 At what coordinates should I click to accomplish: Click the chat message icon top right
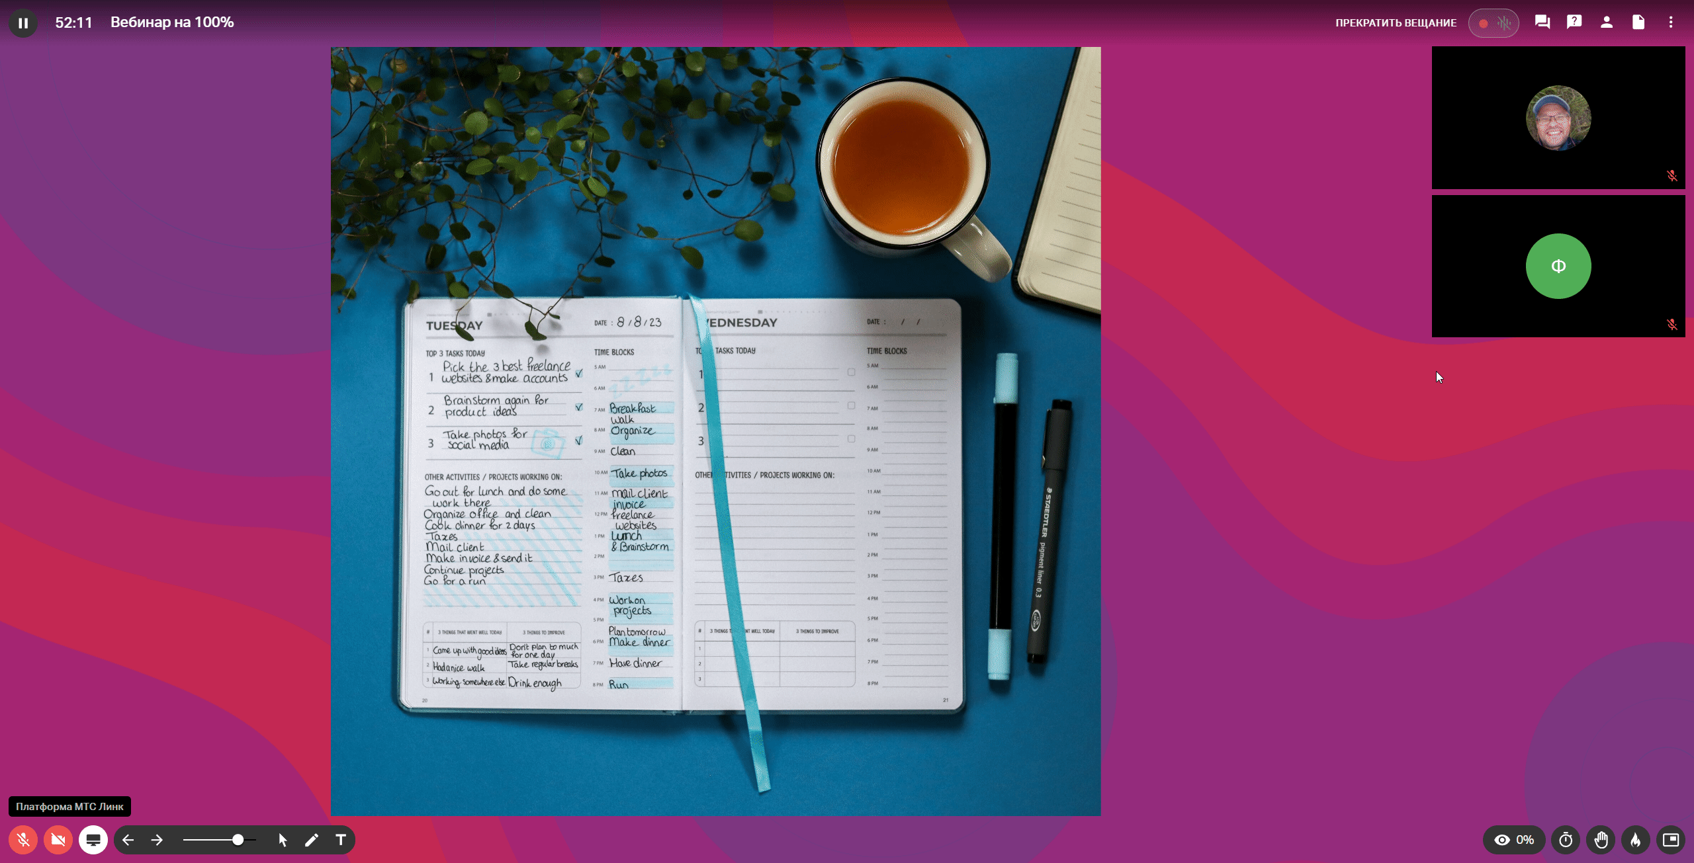[1542, 21]
